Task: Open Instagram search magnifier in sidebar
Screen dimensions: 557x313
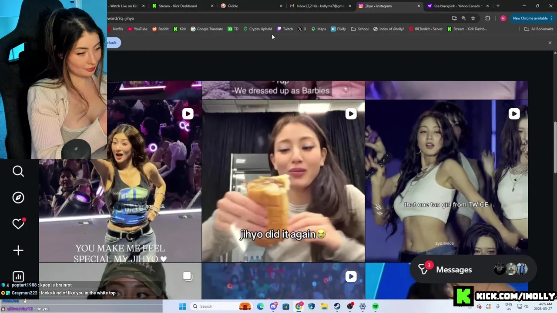Action: (18, 171)
